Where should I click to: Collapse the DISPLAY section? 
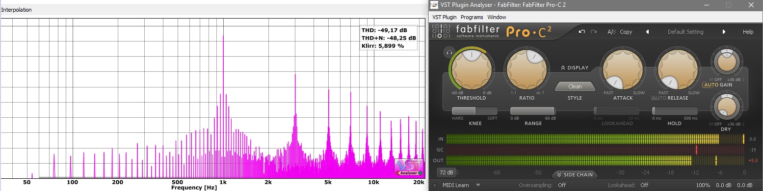click(575, 68)
